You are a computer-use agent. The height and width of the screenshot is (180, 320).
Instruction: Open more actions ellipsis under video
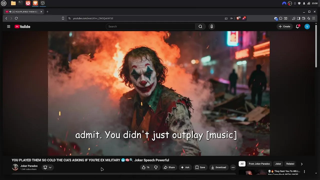click(233, 167)
